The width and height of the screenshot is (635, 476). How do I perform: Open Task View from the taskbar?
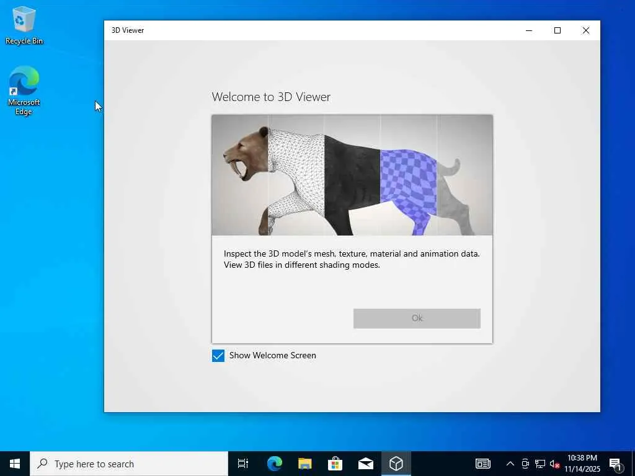243,464
